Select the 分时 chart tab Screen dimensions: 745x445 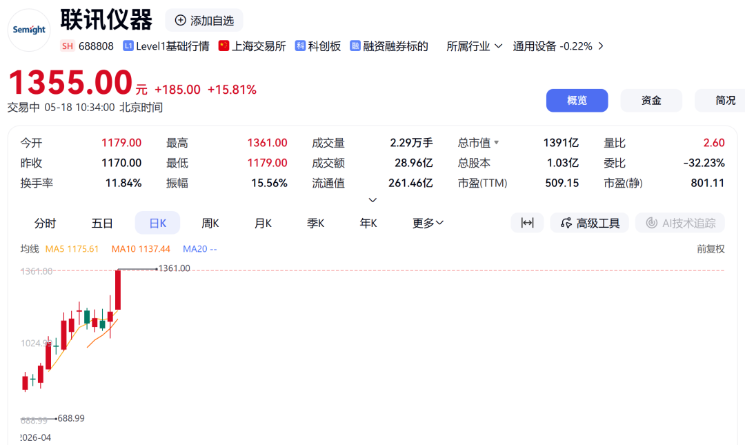pos(45,223)
